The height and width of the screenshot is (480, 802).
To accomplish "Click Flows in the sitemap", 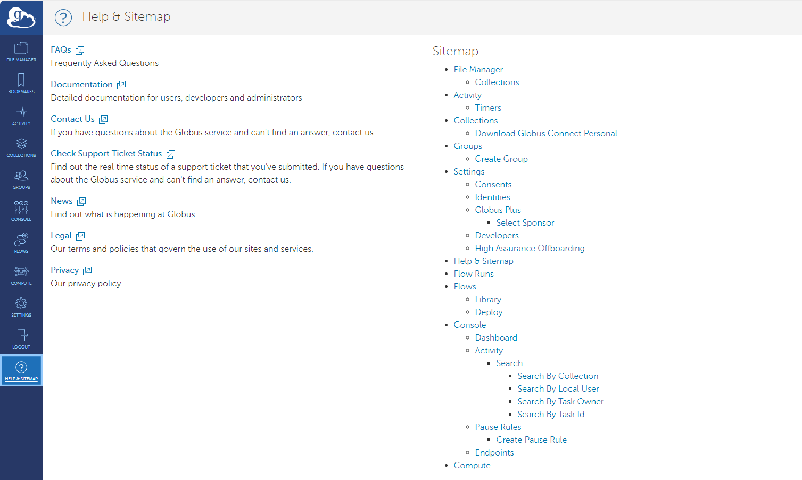I will pos(465,286).
